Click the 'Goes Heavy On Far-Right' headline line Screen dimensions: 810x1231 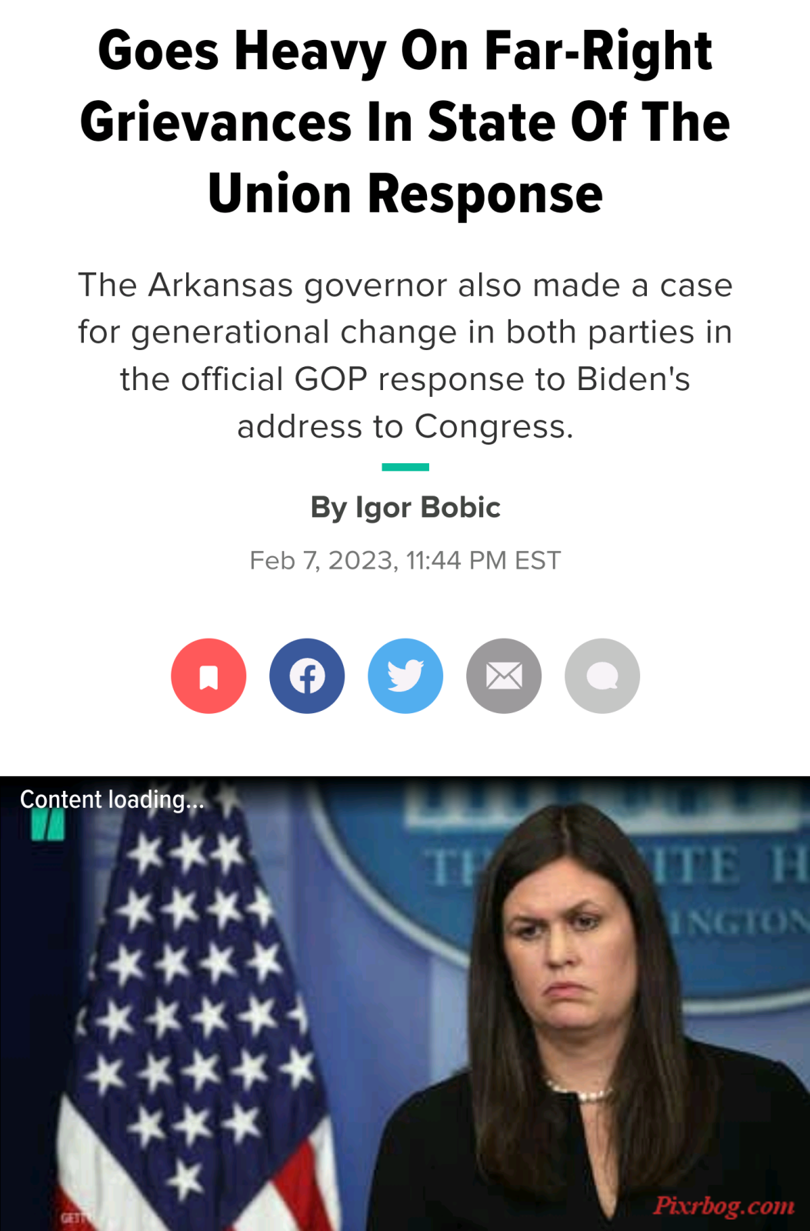pos(405,51)
